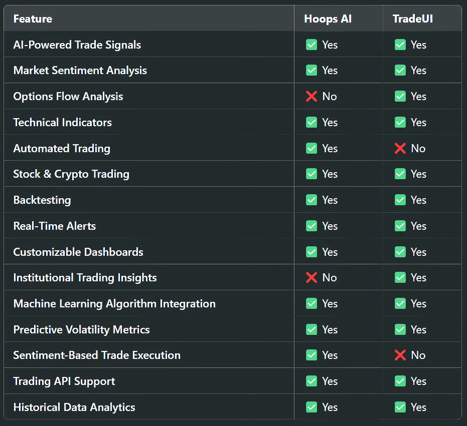Select the Customizable Dashboards label
Image resolution: width=467 pixels, height=426 pixels.
pyautogui.click(x=78, y=252)
